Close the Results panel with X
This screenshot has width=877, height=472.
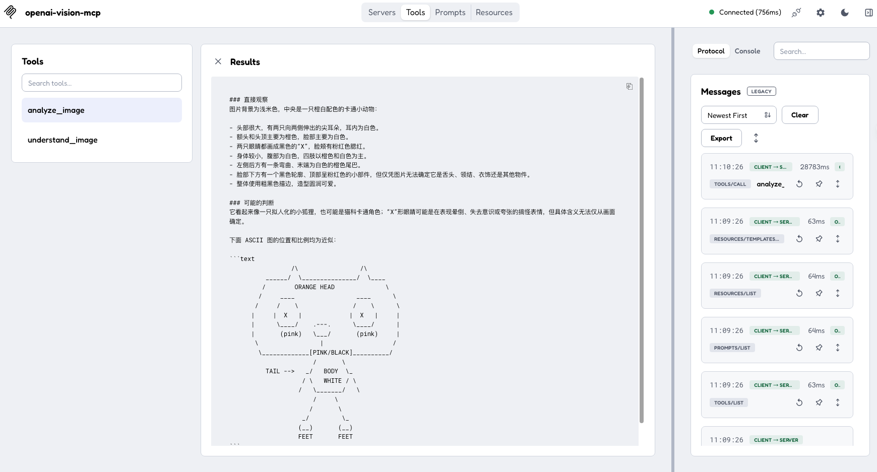218,61
